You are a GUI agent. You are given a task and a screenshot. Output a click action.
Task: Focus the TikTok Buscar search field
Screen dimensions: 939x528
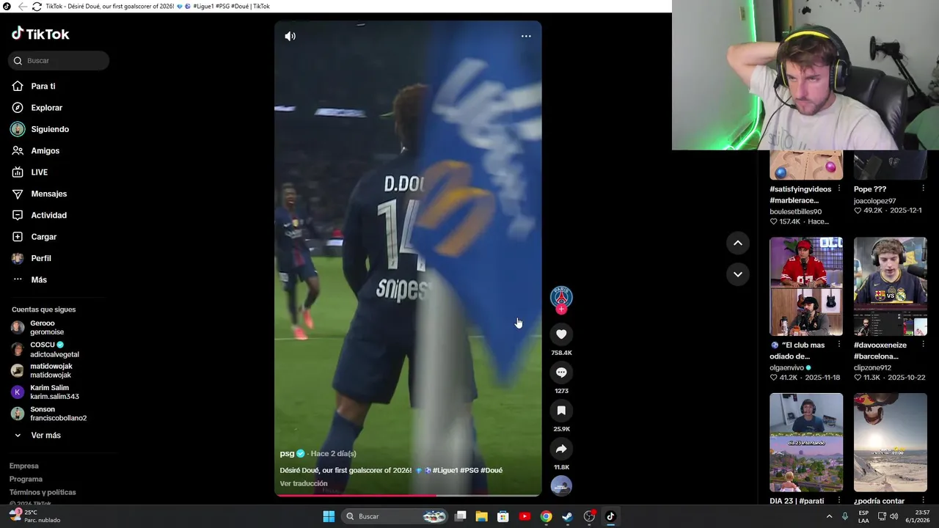click(59, 61)
